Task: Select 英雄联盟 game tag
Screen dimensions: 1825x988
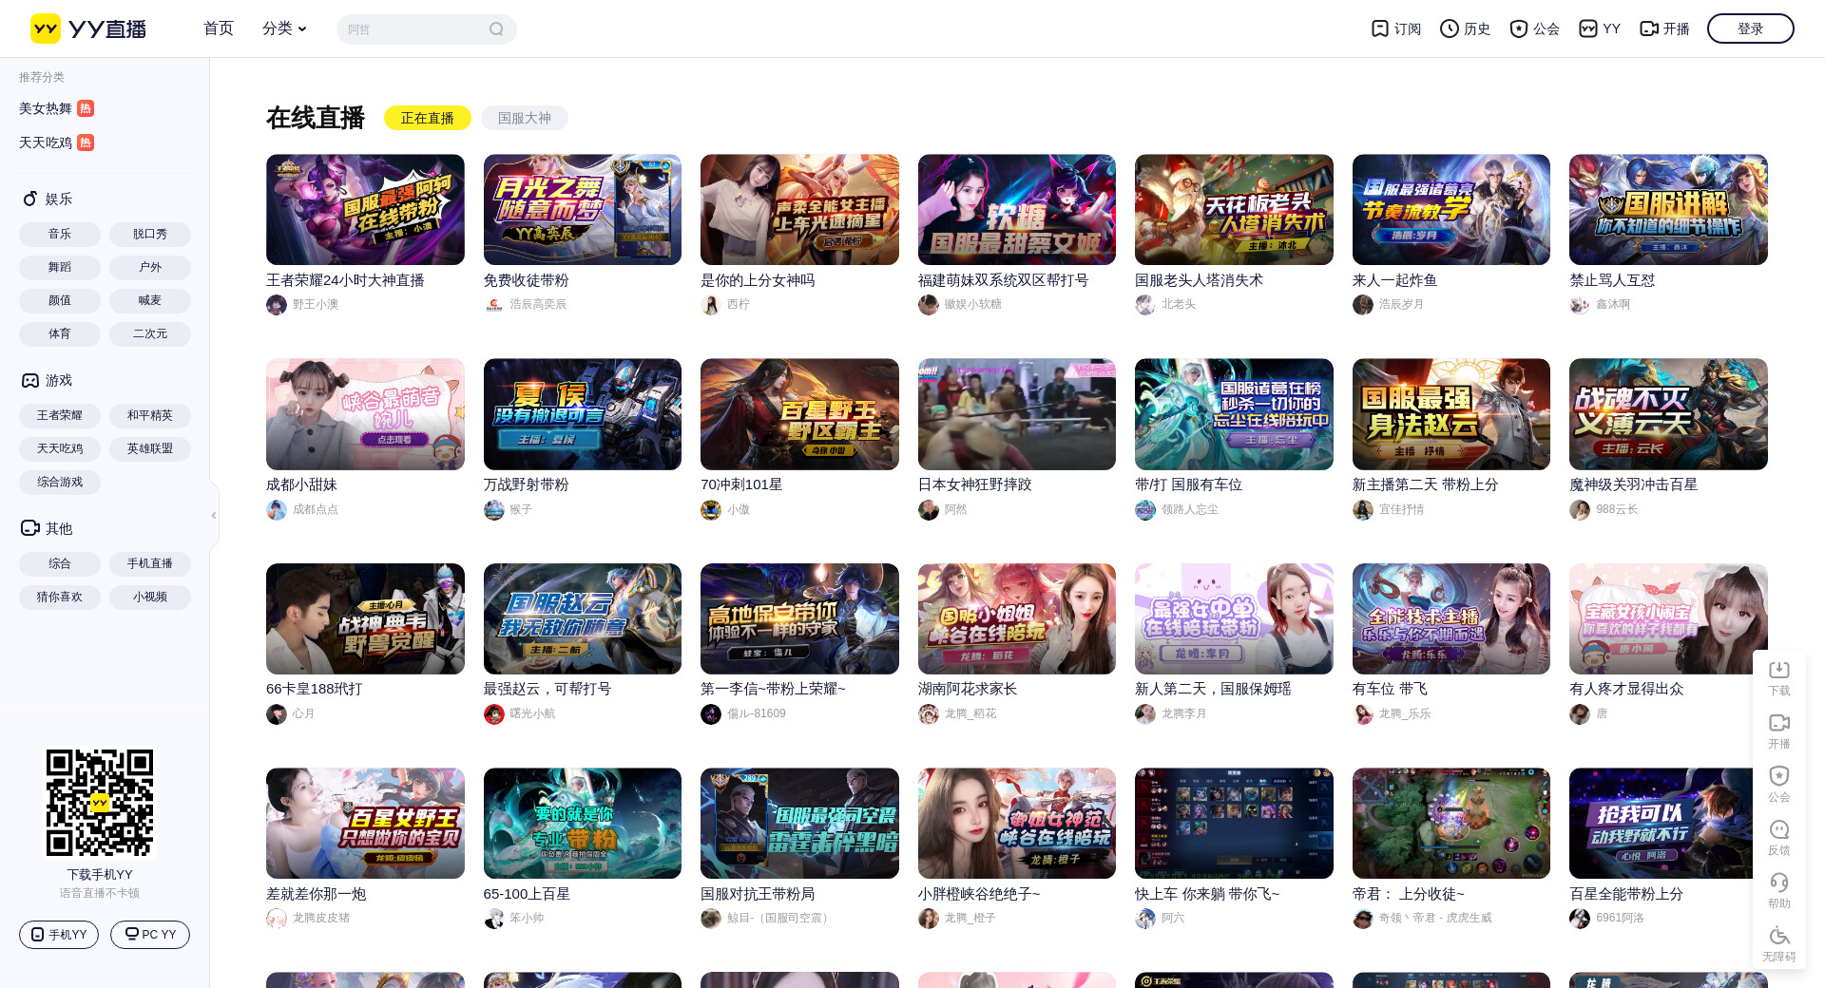Action: [x=150, y=448]
